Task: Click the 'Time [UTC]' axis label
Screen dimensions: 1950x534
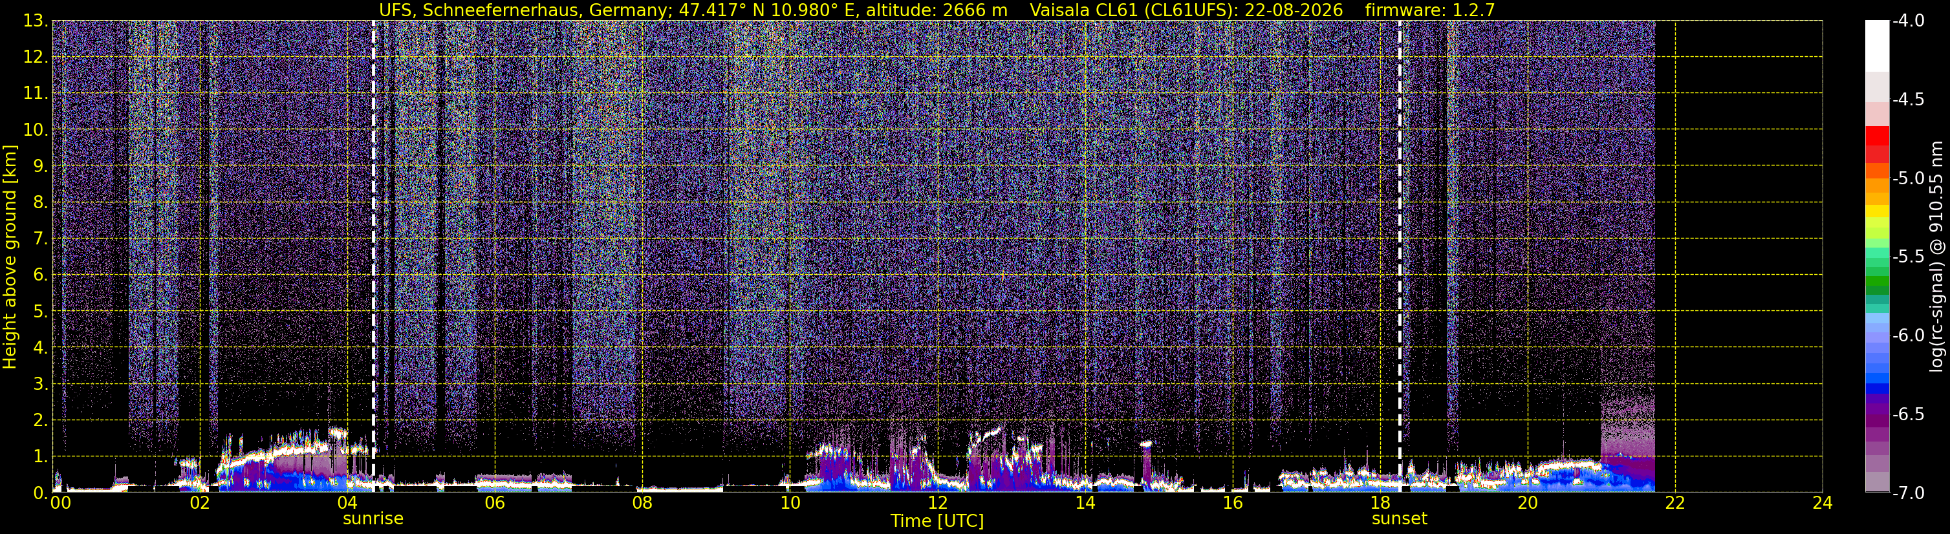Action: (x=937, y=521)
